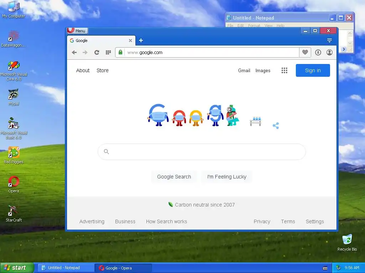Click the Windows start button
Viewport: 365px width, 273px height.
(17, 268)
